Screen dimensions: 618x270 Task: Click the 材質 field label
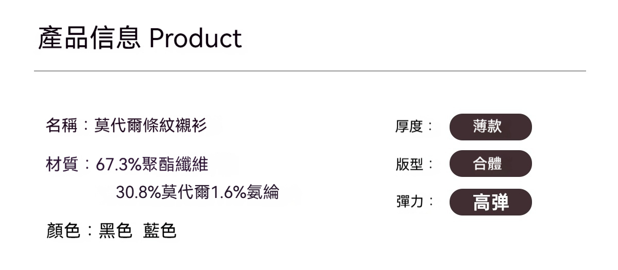pos(61,165)
